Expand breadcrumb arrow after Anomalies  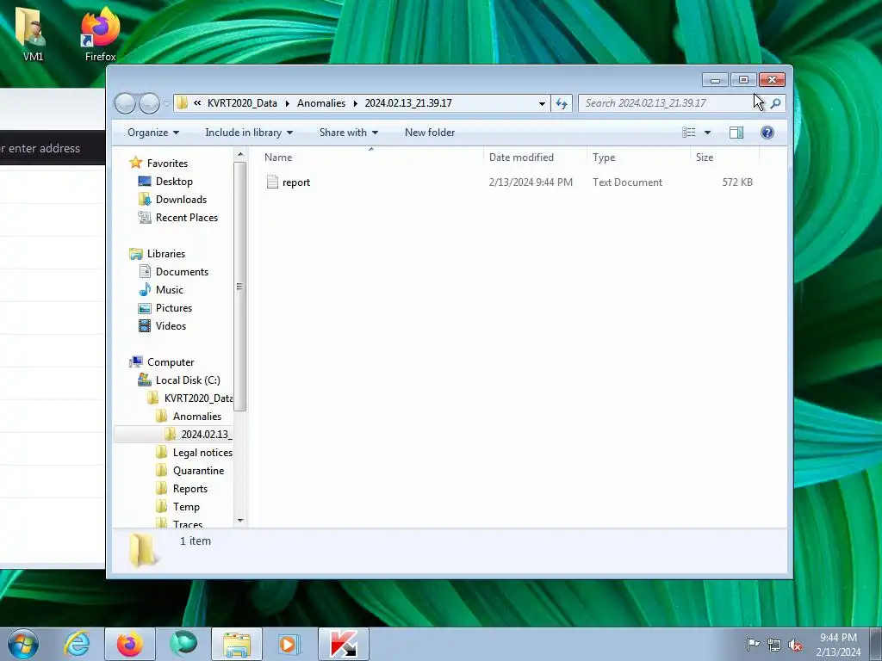point(355,103)
